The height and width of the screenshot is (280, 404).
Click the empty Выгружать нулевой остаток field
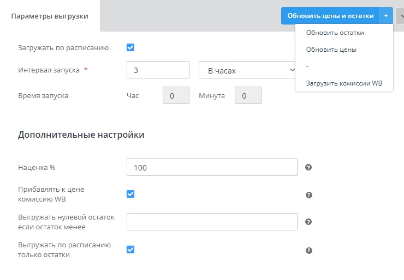tap(212, 222)
